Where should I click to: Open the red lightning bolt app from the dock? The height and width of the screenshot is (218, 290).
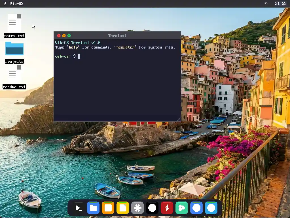(x=167, y=208)
